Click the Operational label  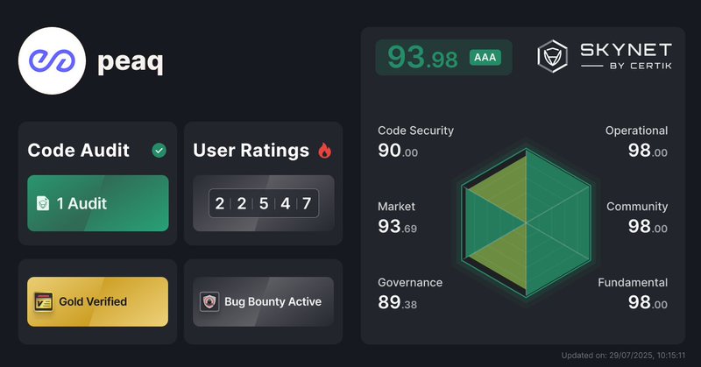637,131
